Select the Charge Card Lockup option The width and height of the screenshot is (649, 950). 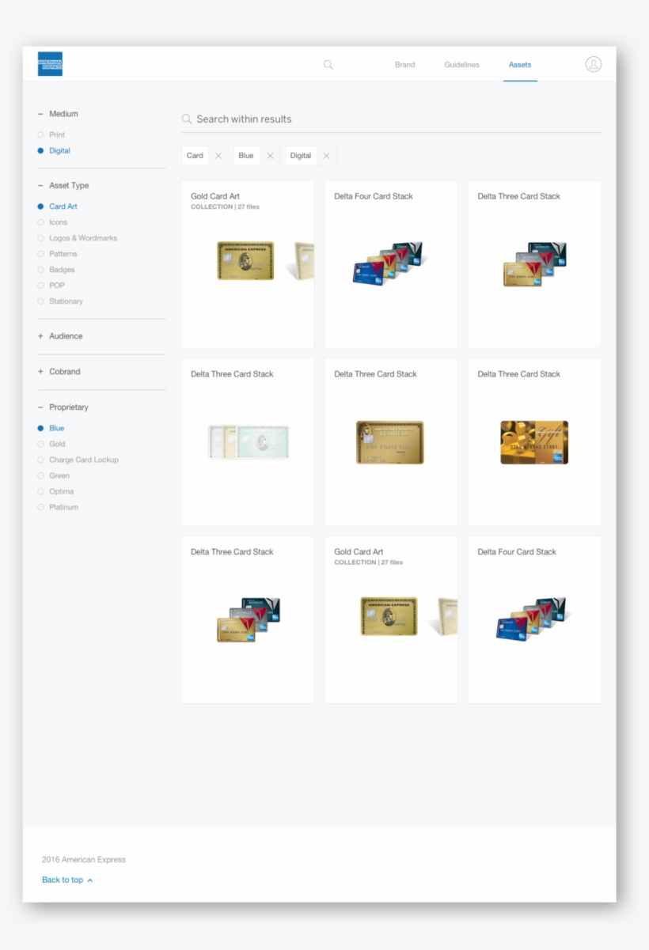pyautogui.click(x=78, y=460)
